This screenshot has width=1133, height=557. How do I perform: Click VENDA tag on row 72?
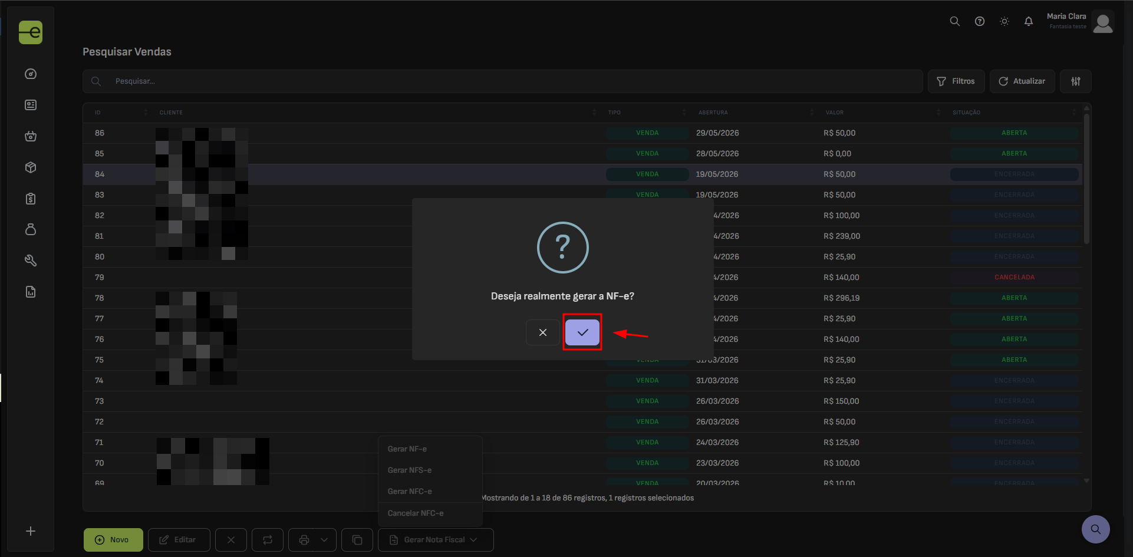[x=647, y=422]
